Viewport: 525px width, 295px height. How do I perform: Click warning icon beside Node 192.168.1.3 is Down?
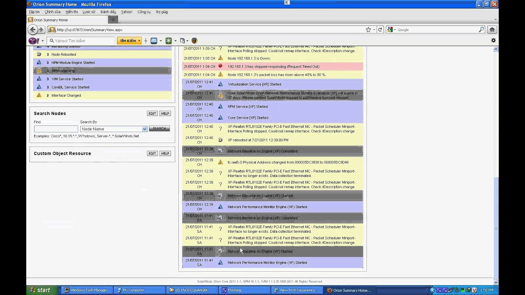[x=220, y=58]
